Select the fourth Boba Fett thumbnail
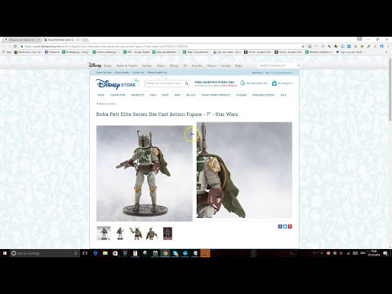This screenshot has width=392, height=294. point(152,234)
